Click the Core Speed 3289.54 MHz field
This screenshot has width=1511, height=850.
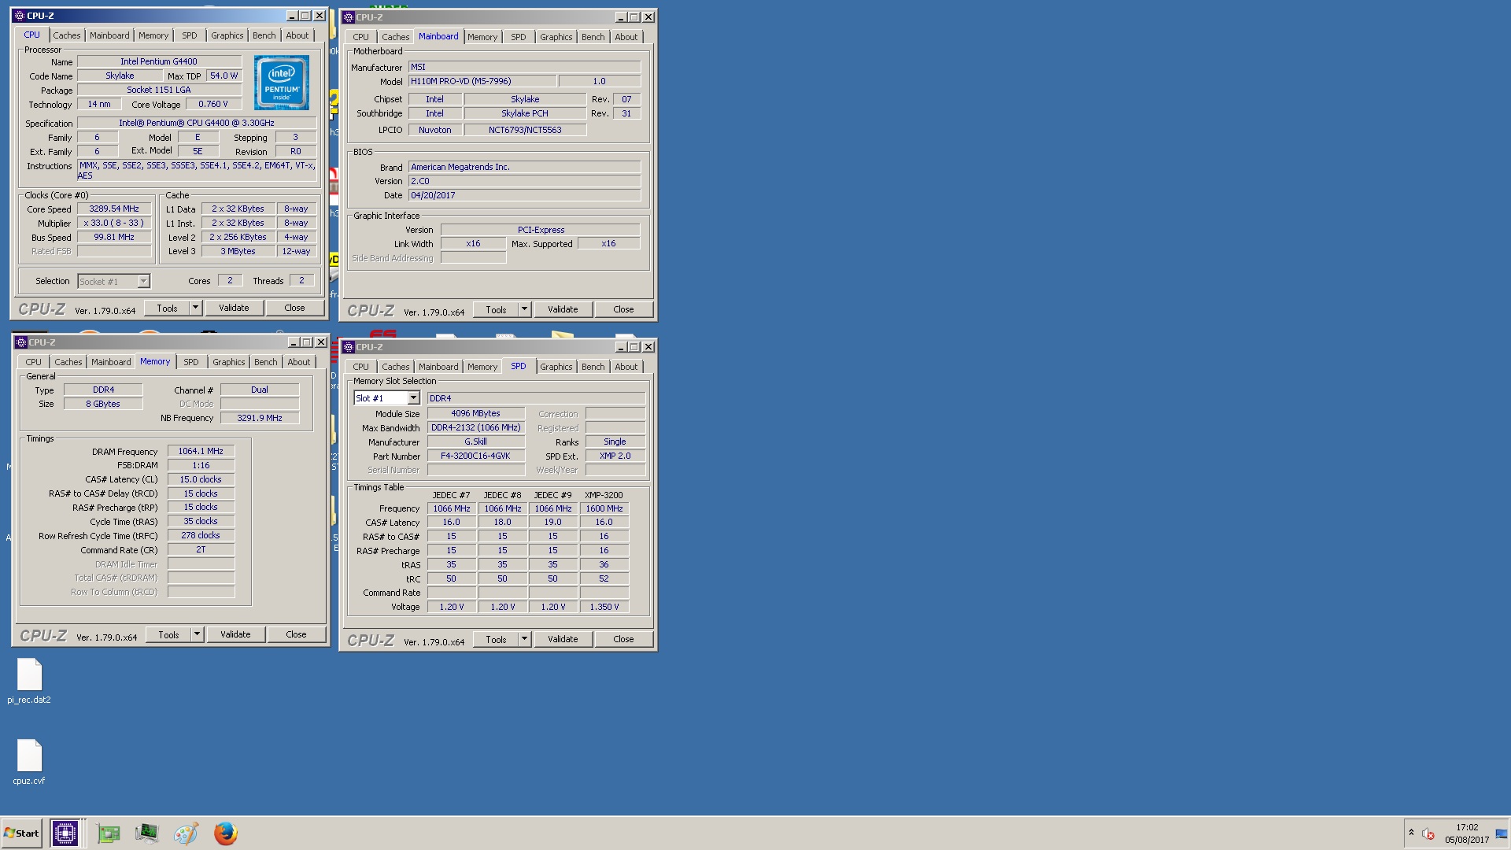[x=114, y=209]
